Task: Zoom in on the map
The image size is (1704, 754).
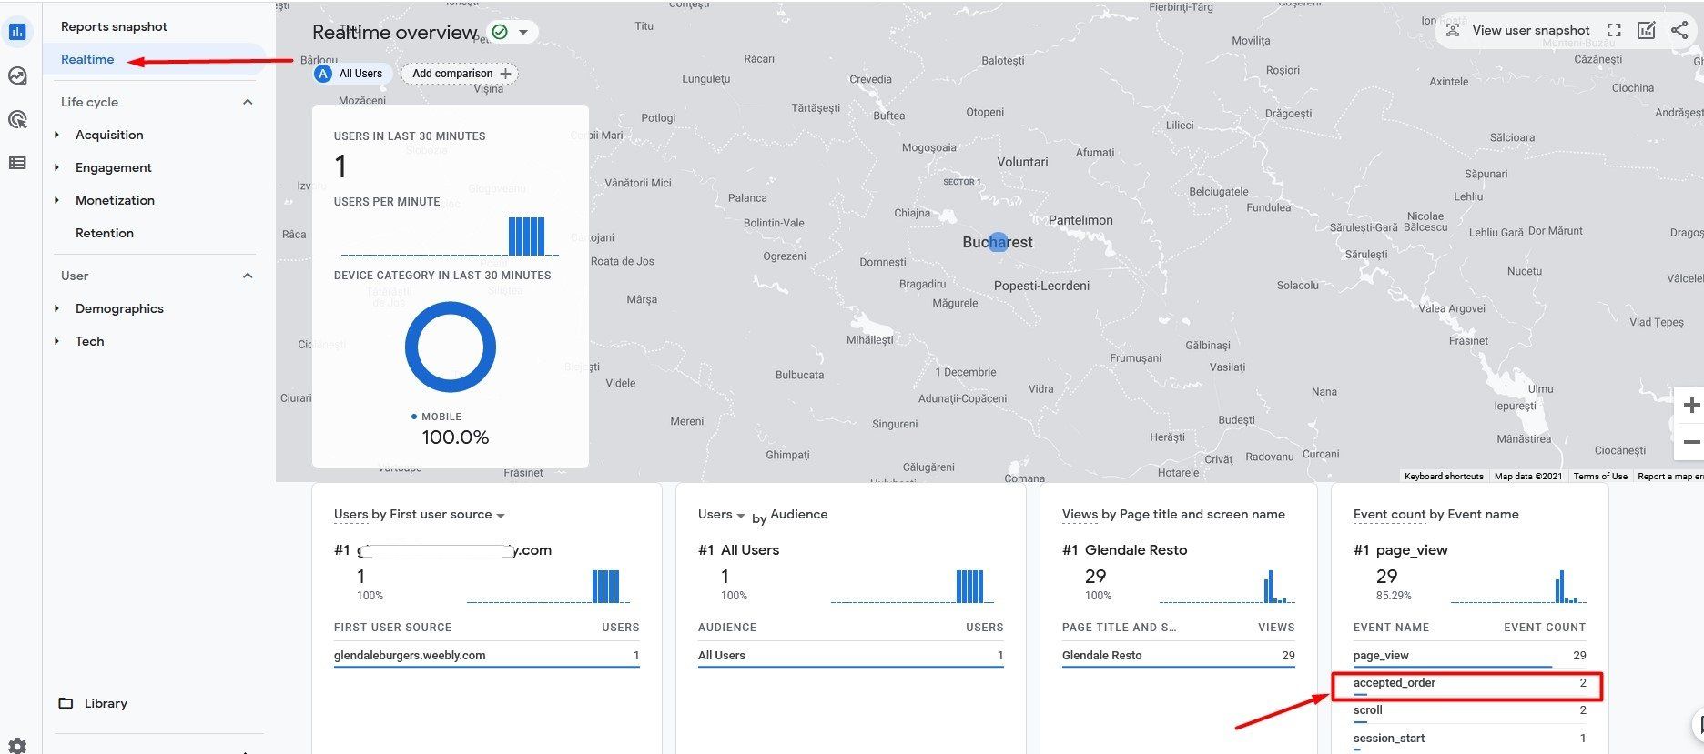Action: [x=1691, y=405]
